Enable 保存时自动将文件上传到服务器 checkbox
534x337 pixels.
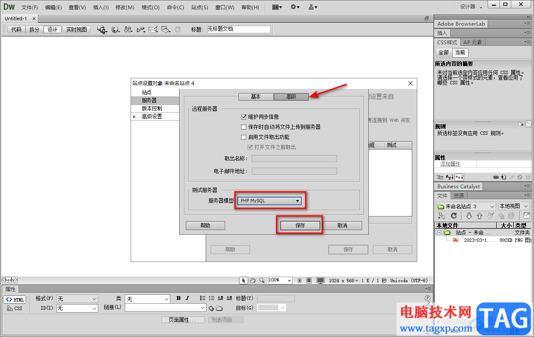(x=244, y=127)
